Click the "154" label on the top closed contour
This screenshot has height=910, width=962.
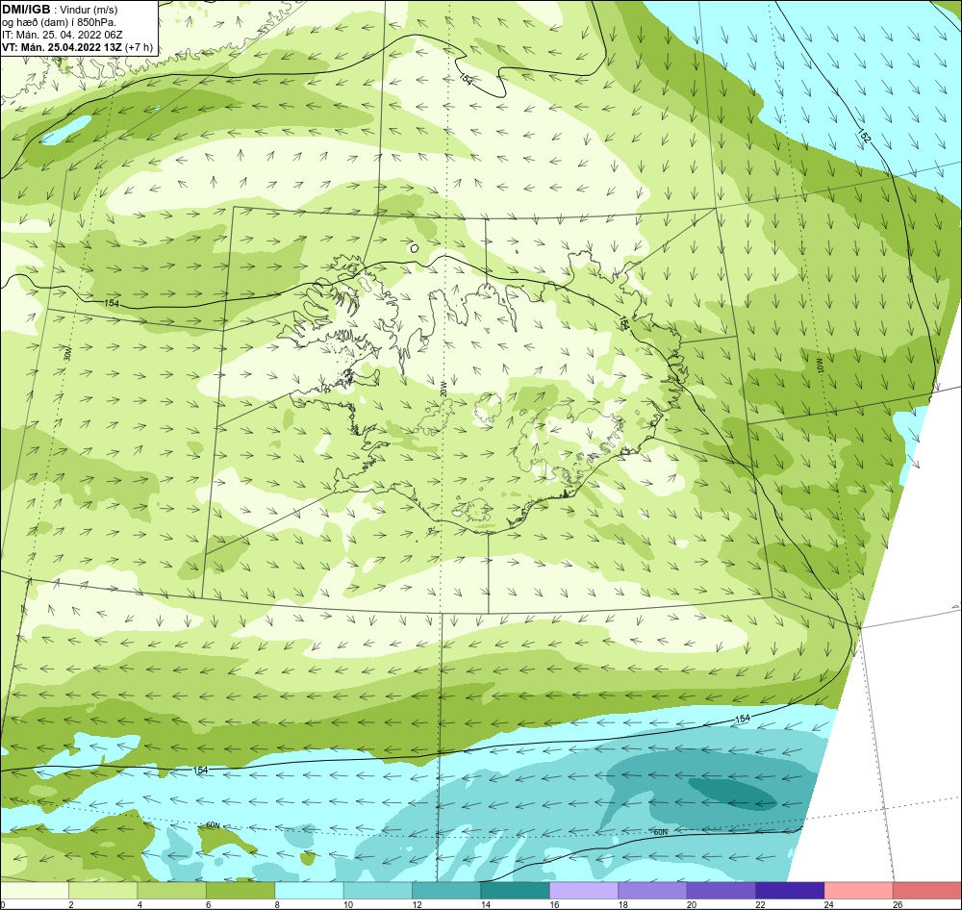466,79
